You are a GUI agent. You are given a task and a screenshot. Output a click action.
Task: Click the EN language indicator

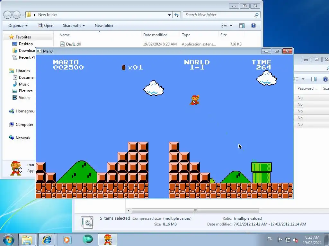click(270, 239)
